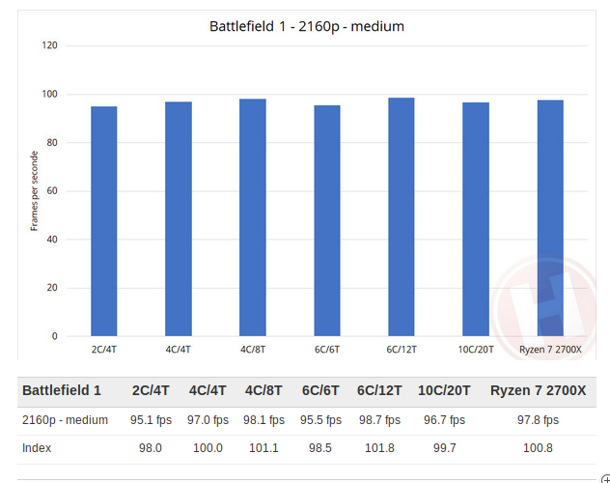
Task: Click the '6C/6T' axis label under chart
Action: pyautogui.click(x=327, y=350)
